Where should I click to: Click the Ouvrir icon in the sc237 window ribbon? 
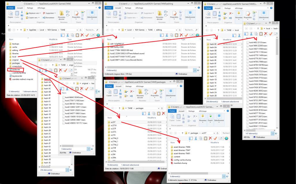point(210,118)
